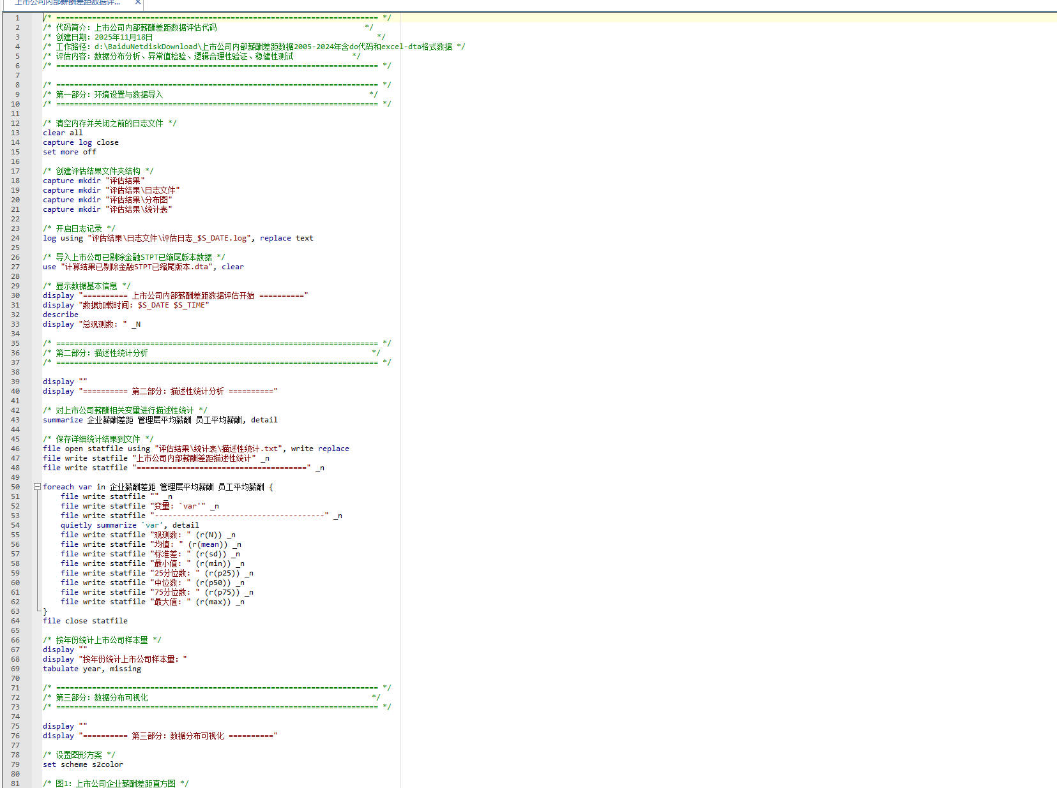Click line number 50 in the margin
Viewport: 1057px width, 788px height.
click(x=15, y=487)
